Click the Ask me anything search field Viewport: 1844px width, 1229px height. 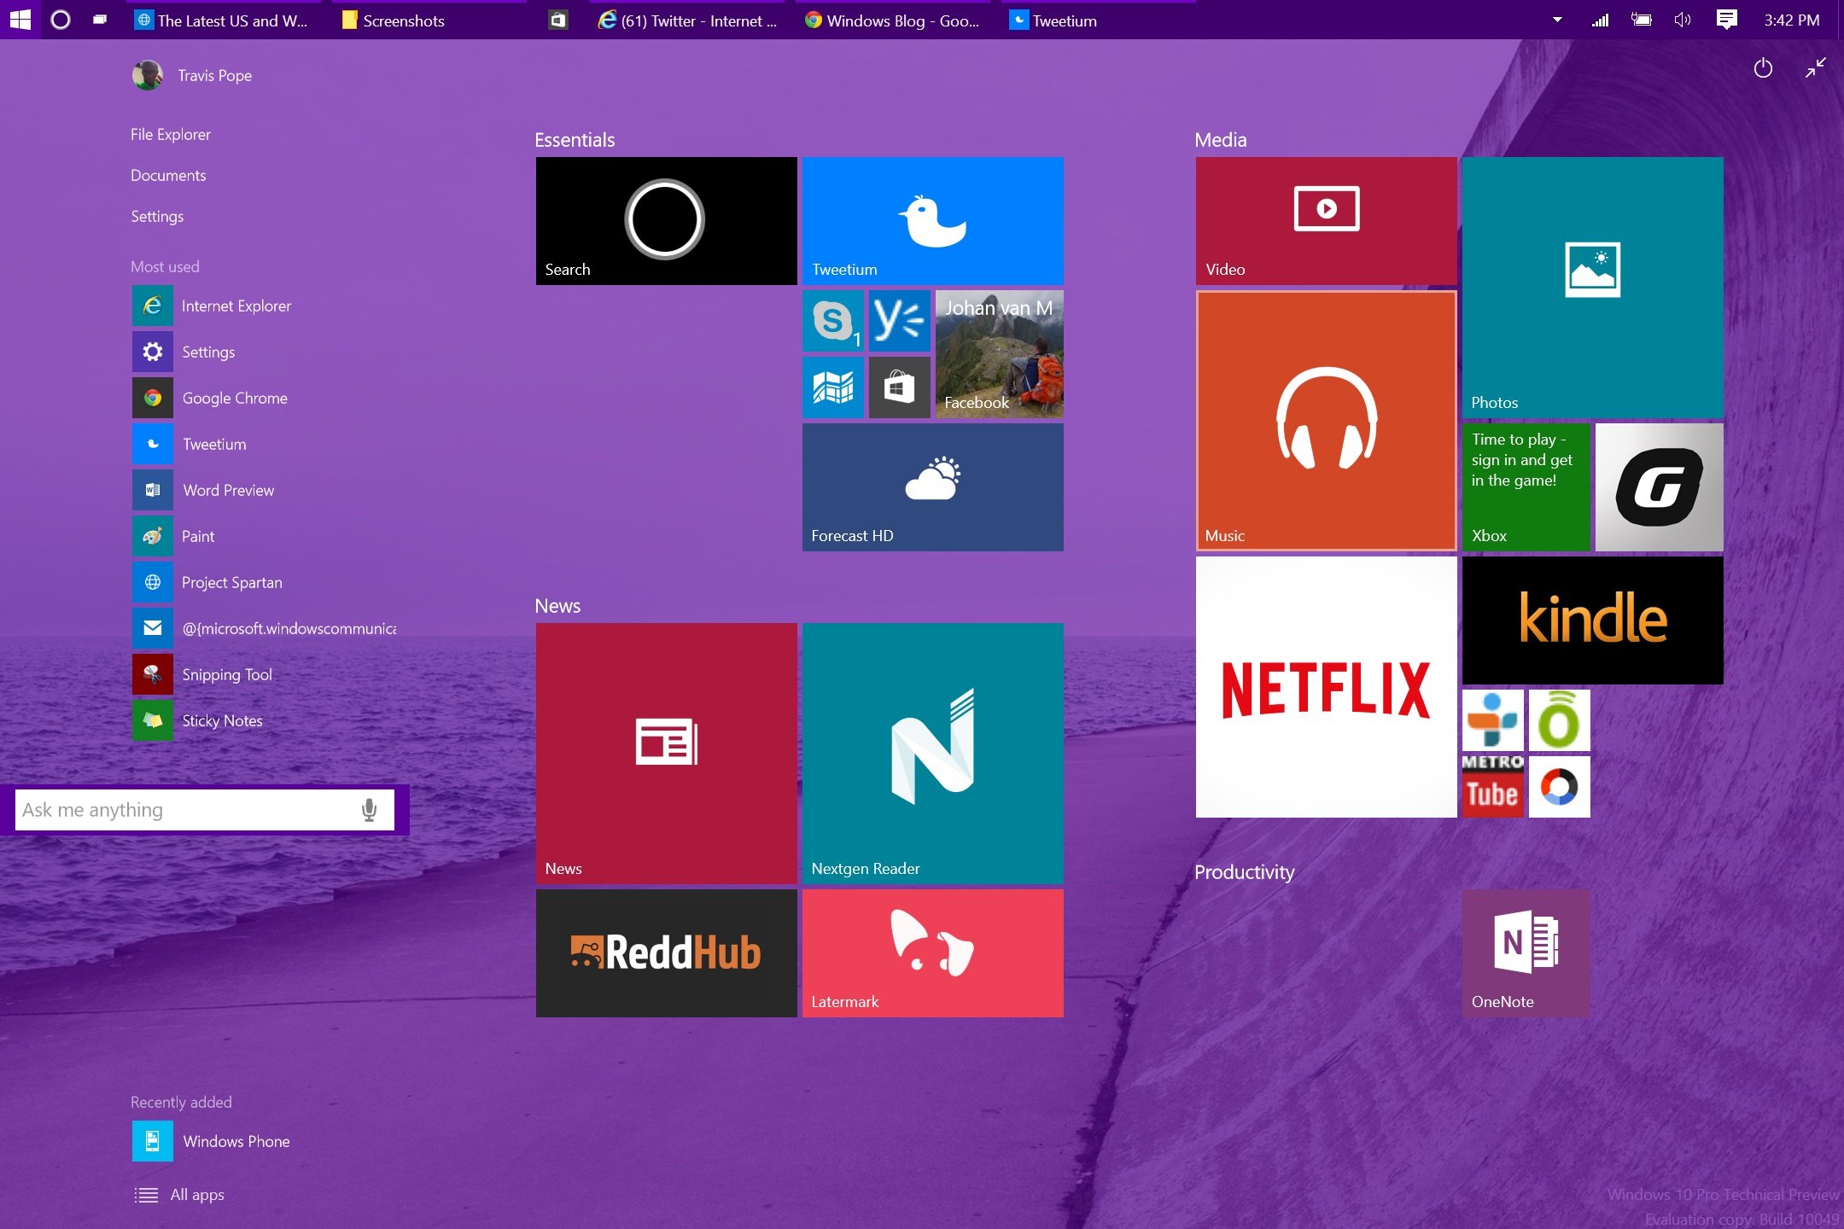205,810
